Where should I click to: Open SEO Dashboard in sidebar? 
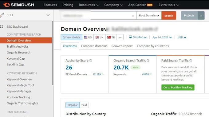17,27
